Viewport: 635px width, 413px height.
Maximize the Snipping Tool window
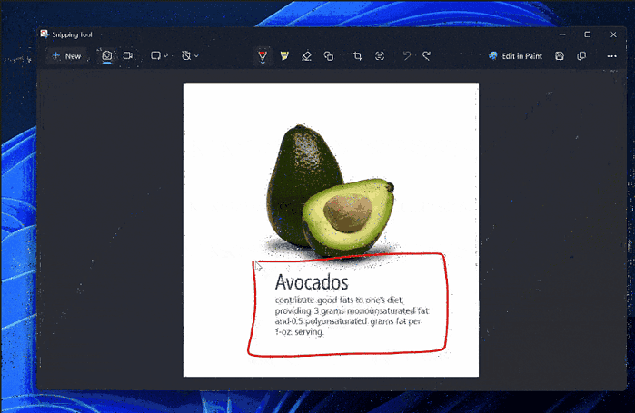[x=587, y=34]
